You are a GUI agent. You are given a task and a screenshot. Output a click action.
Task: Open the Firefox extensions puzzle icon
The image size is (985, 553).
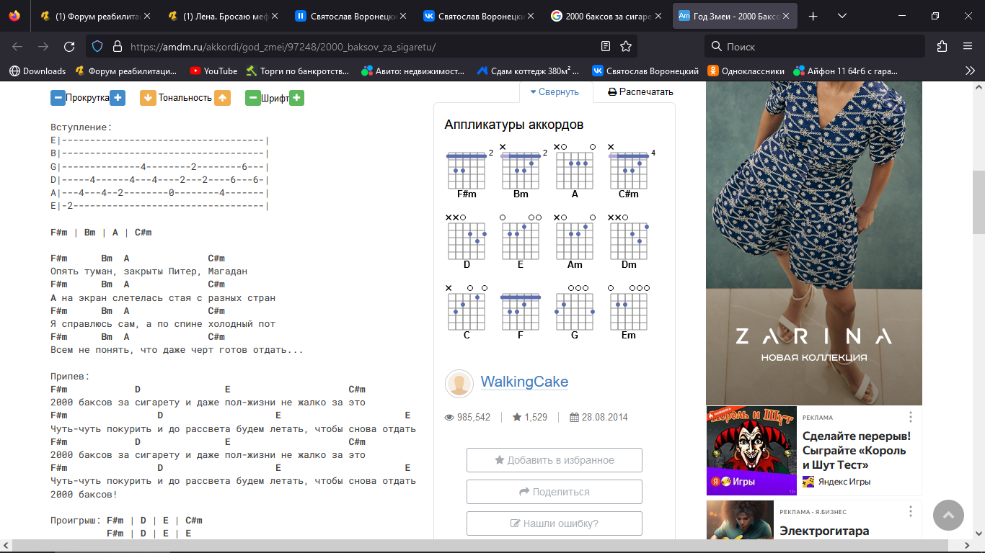tap(942, 47)
